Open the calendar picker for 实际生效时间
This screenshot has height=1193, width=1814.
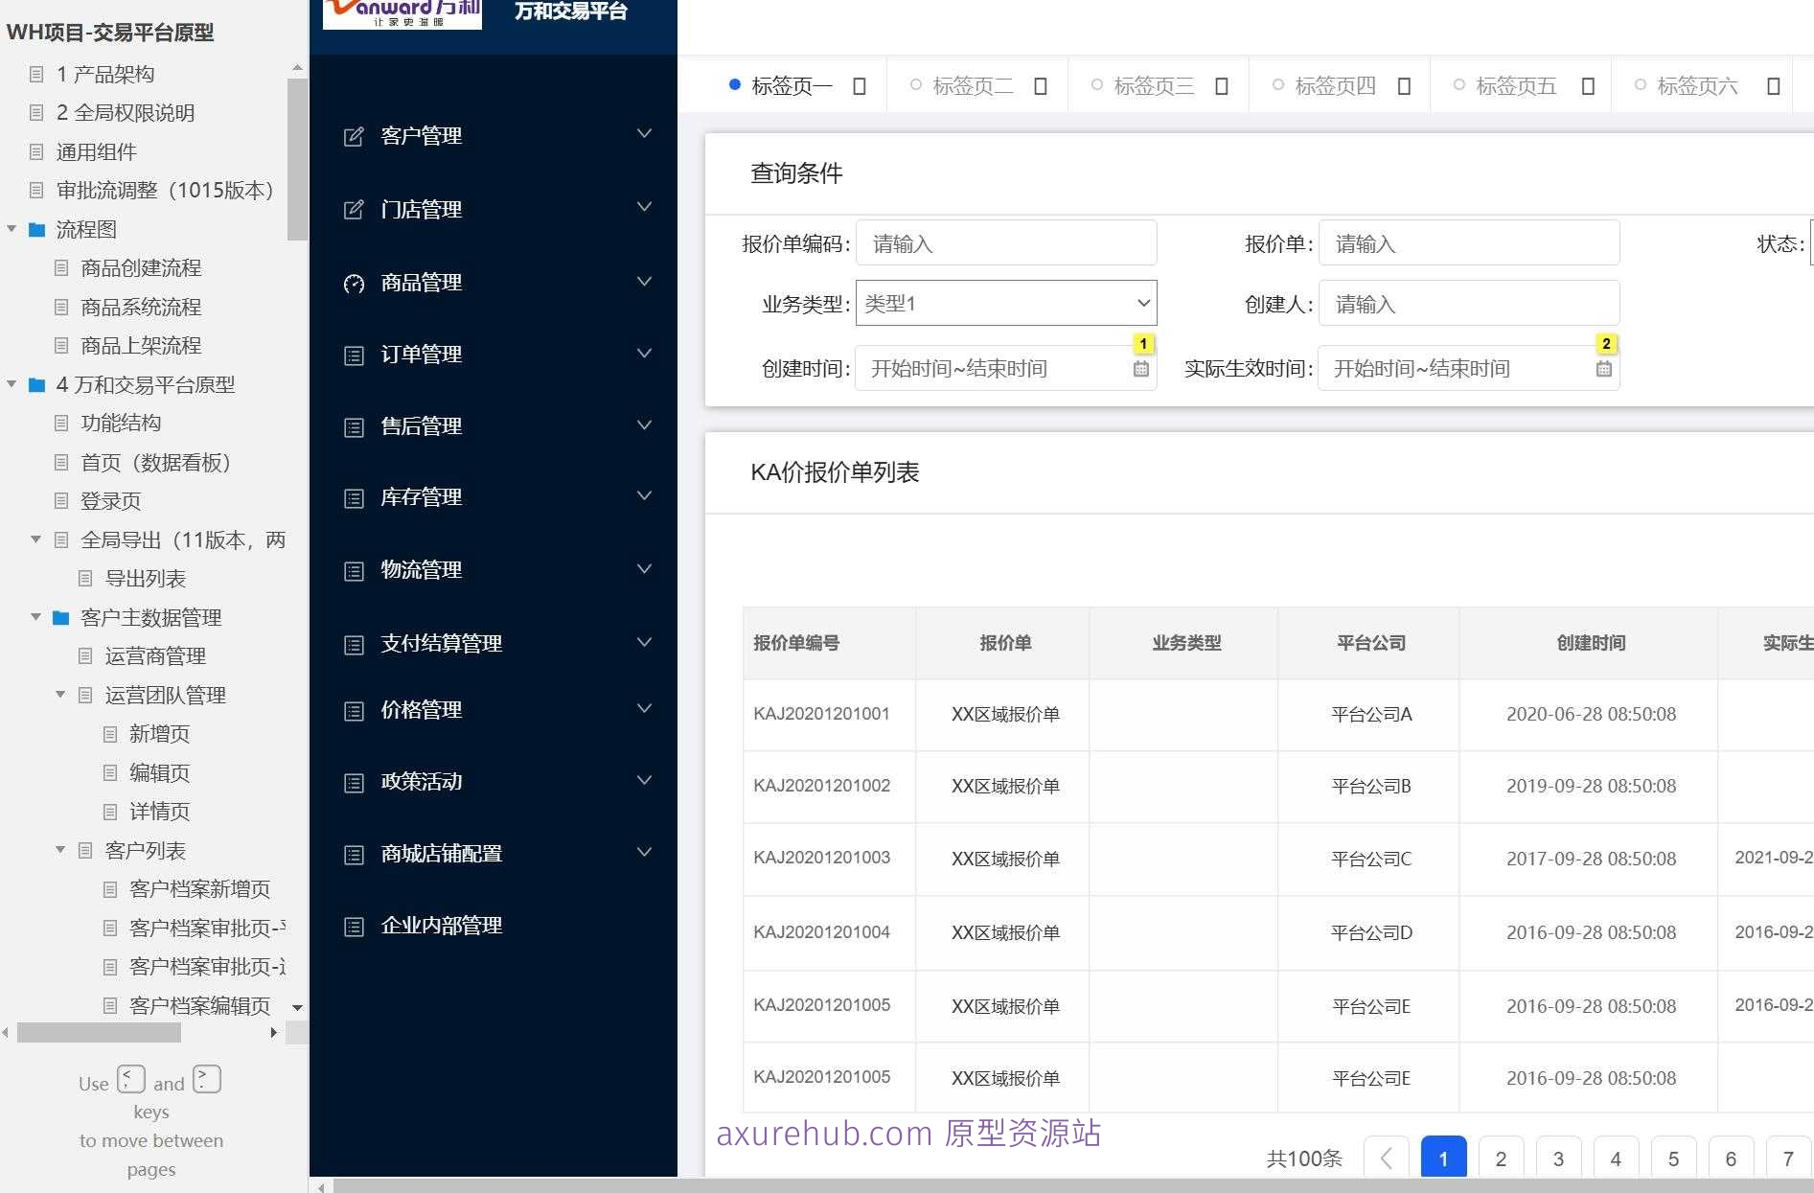click(x=1604, y=369)
